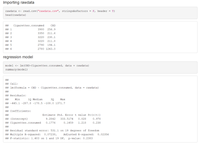Click slope t value 1.218
Image resolution: width=202 pixels, height=144 pixels.
coord(82,123)
